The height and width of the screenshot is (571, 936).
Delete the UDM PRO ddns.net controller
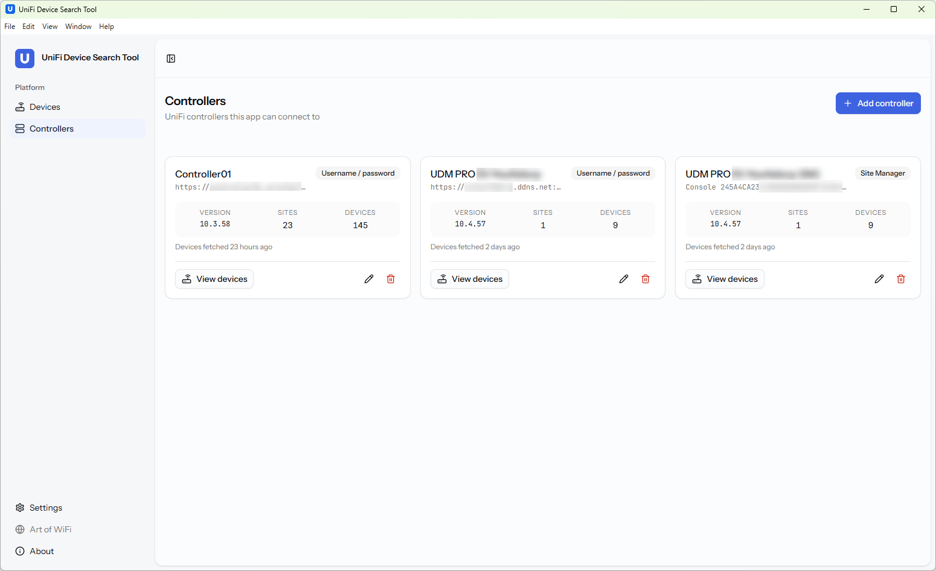pos(646,279)
